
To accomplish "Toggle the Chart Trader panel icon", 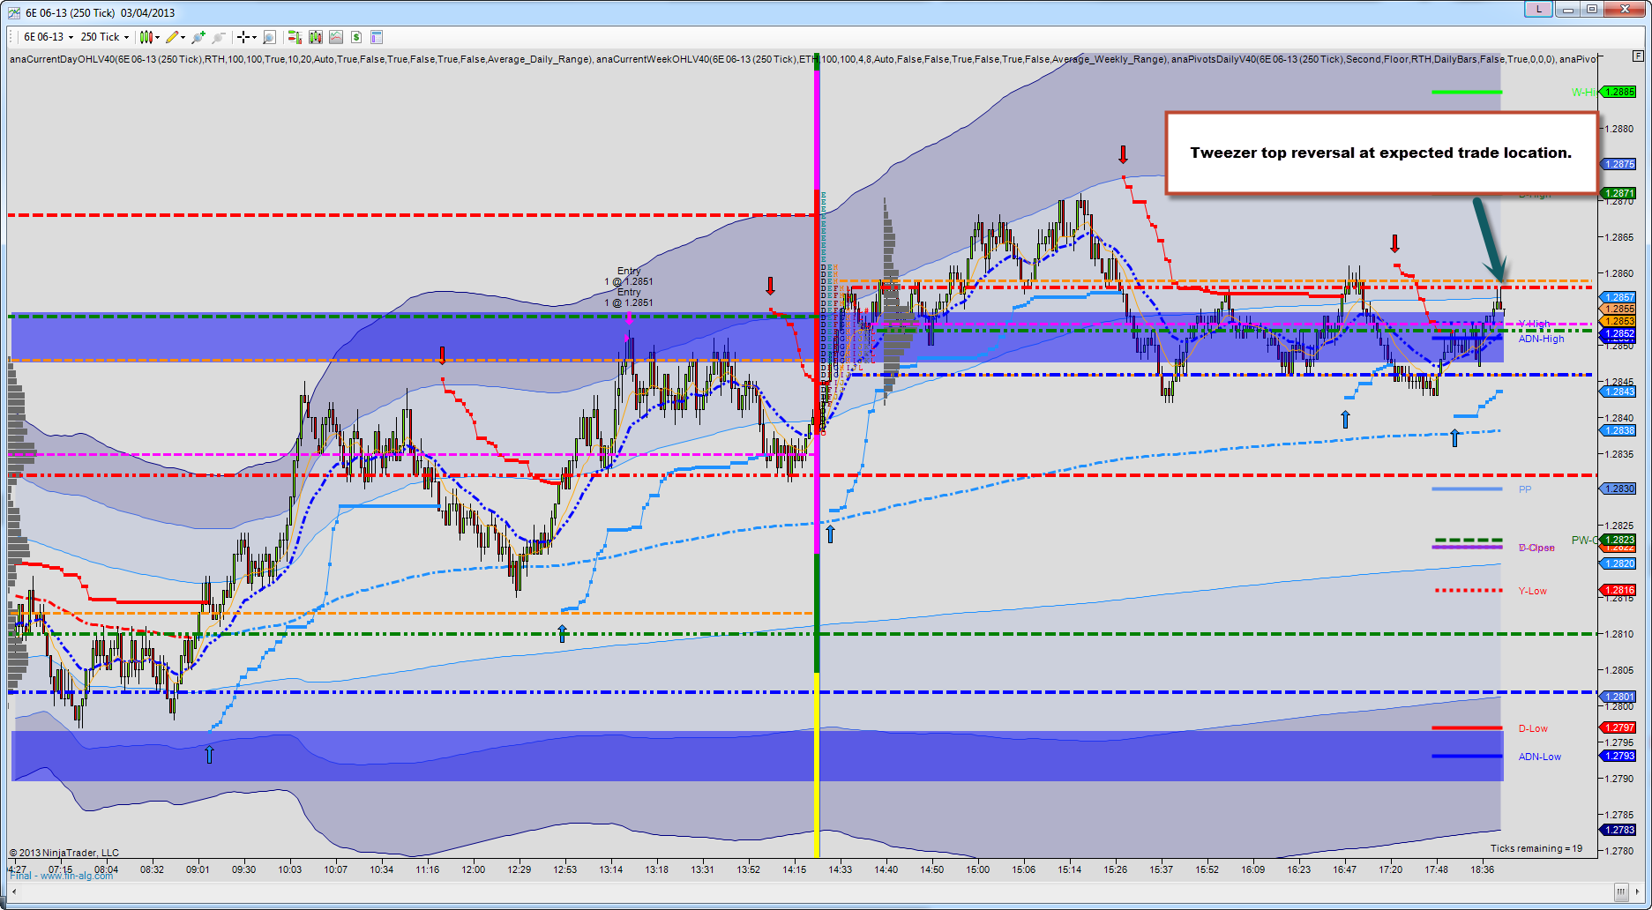I will tap(295, 37).
